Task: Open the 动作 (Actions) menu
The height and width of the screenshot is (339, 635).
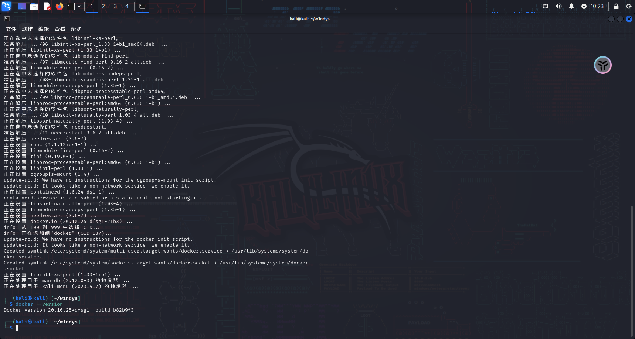Action: pyautogui.click(x=27, y=29)
